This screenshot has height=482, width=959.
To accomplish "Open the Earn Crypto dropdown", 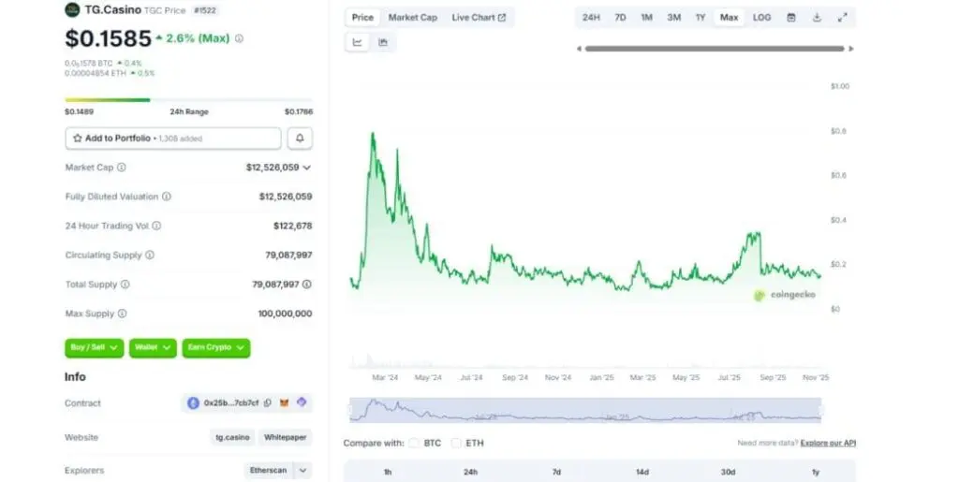I will click(x=215, y=347).
